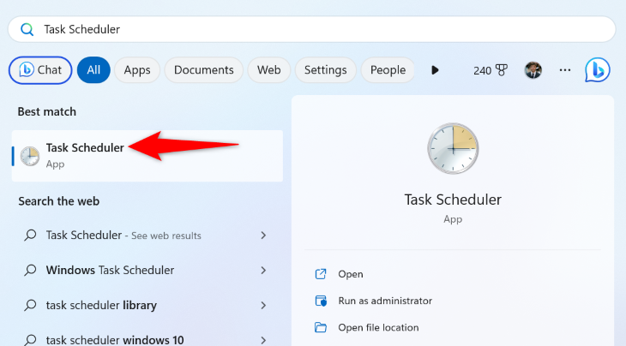The image size is (626, 346).
Task: Click into the Task Scheduler search field
Action: pos(326,29)
